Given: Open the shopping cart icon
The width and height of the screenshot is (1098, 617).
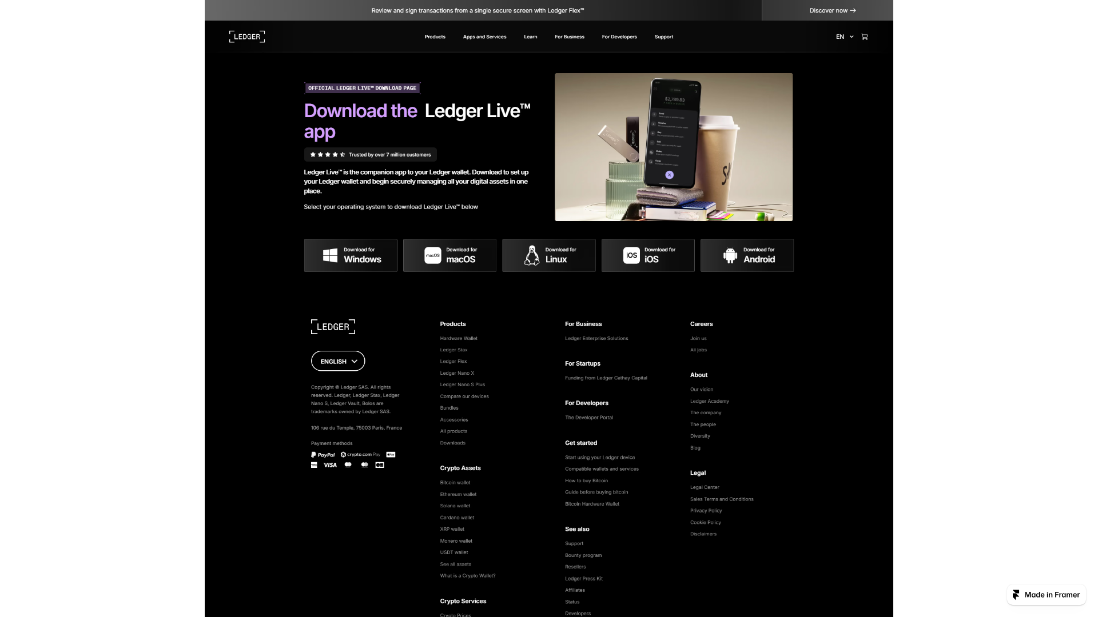Looking at the screenshot, I should click(x=865, y=37).
